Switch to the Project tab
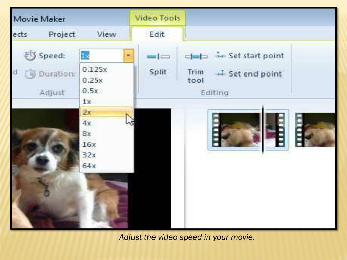The image size is (347, 260). (x=62, y=34)
